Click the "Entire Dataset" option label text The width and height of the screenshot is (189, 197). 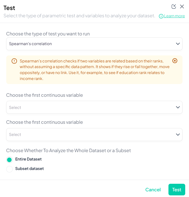(28, 159)
